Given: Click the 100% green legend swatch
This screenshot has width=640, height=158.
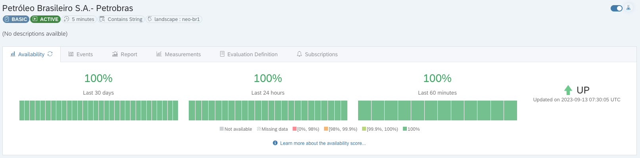Looking at the screenshot, I should tap(405, 129).
